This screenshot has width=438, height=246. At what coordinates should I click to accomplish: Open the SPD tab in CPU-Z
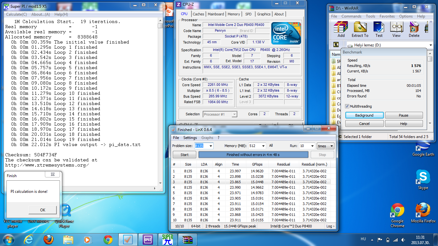coord(248,14)
